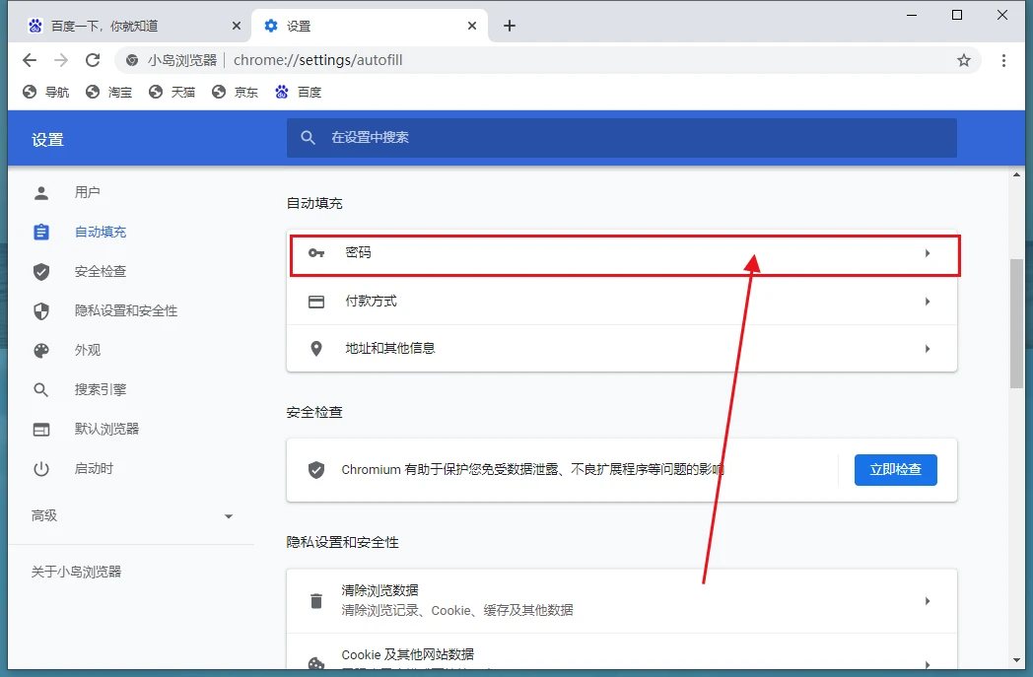Open 地址和其他信息 via its right chevron

coord(927,349)
